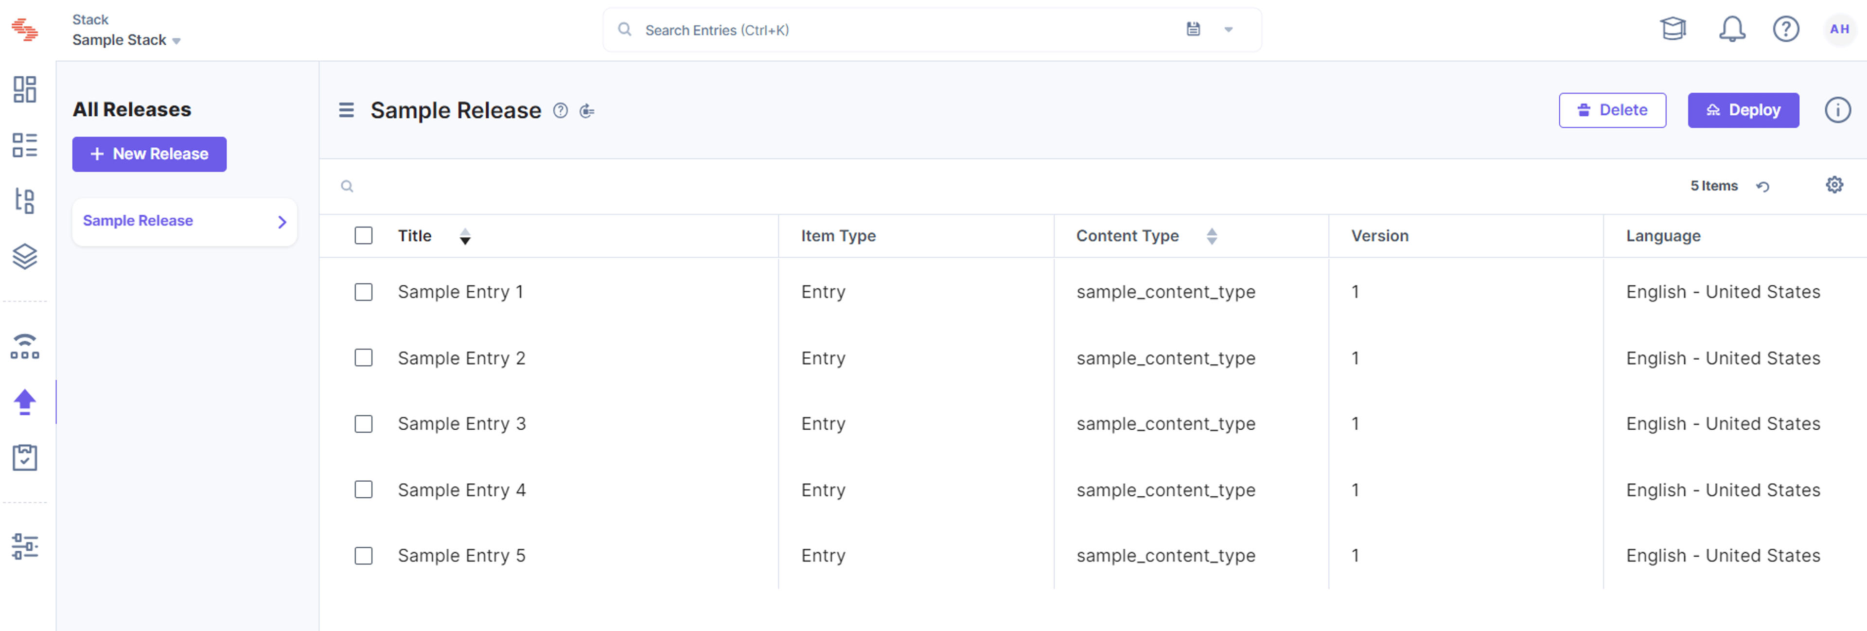Image resolution: width=1867 pixels, height=631 pixels.
Task: Sort by Content Type column arrows
Action: tap(1211, 236)
